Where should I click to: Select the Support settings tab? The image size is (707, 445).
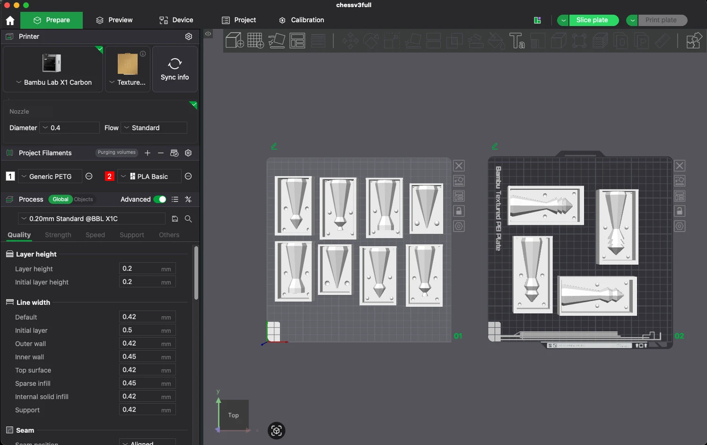click(x=132, y=235)
